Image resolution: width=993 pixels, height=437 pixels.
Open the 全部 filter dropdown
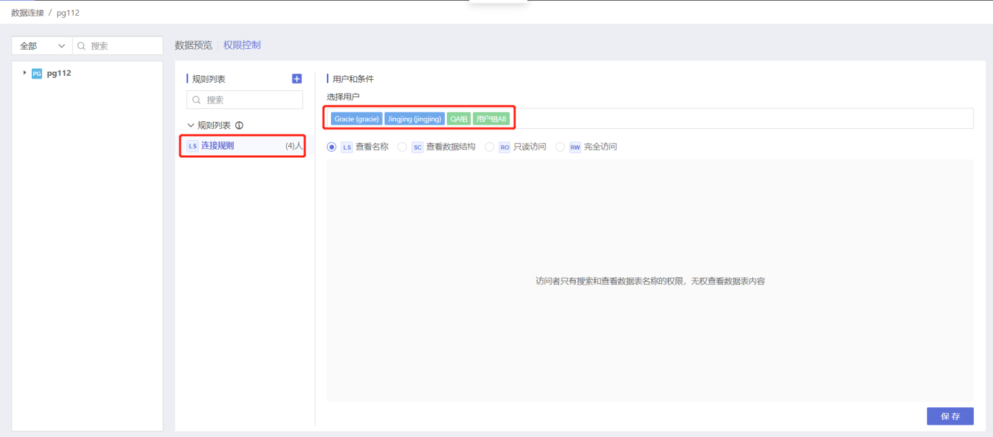[x=42, y=46]
